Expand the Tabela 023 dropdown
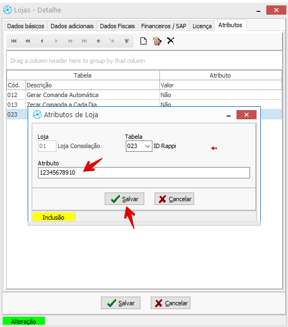Image resolution: width=288 pixels, height=327 pixels. click(x=147, y=146)
